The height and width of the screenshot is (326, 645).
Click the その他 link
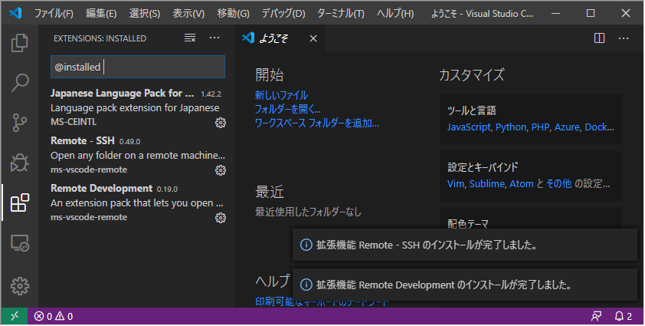pos(558,183)
